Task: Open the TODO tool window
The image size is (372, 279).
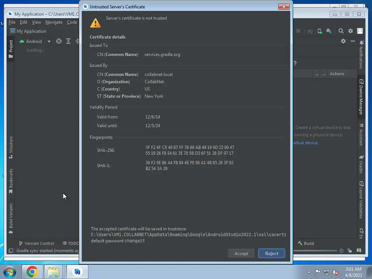Action: coord(70,243)
